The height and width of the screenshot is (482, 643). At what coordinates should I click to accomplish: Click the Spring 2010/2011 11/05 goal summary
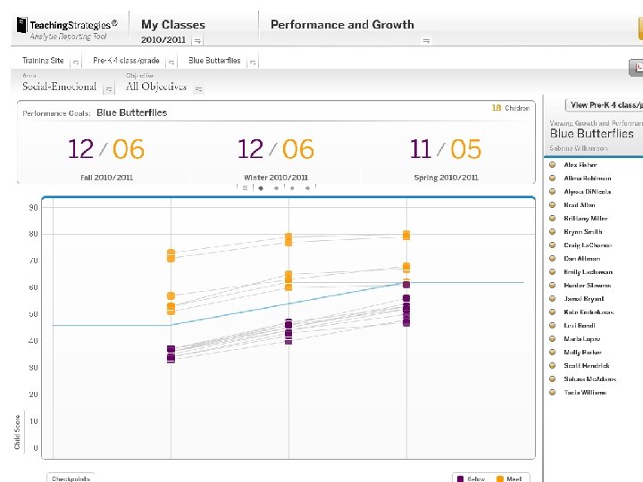click(x=446, y=159)
